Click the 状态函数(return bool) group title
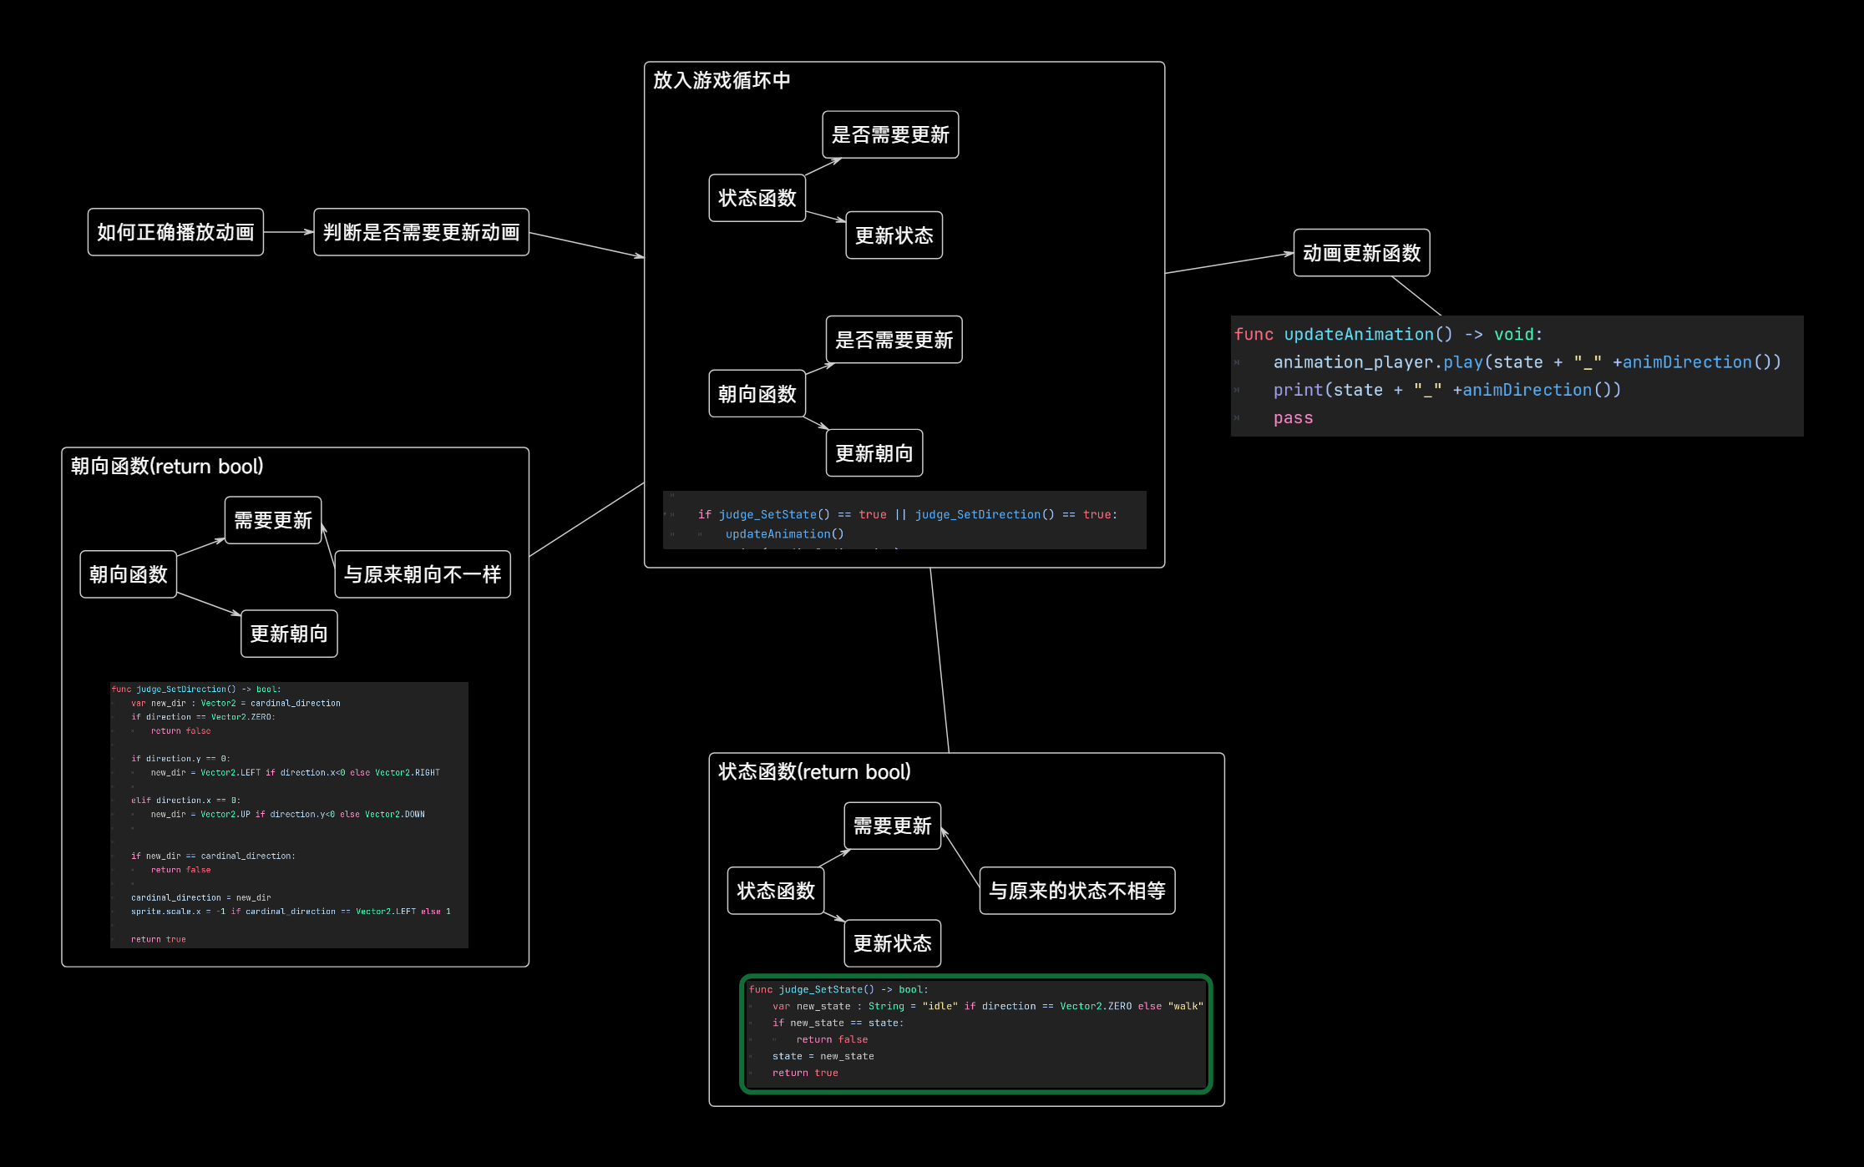1864x1167 pixels. (x=814, y=772)
